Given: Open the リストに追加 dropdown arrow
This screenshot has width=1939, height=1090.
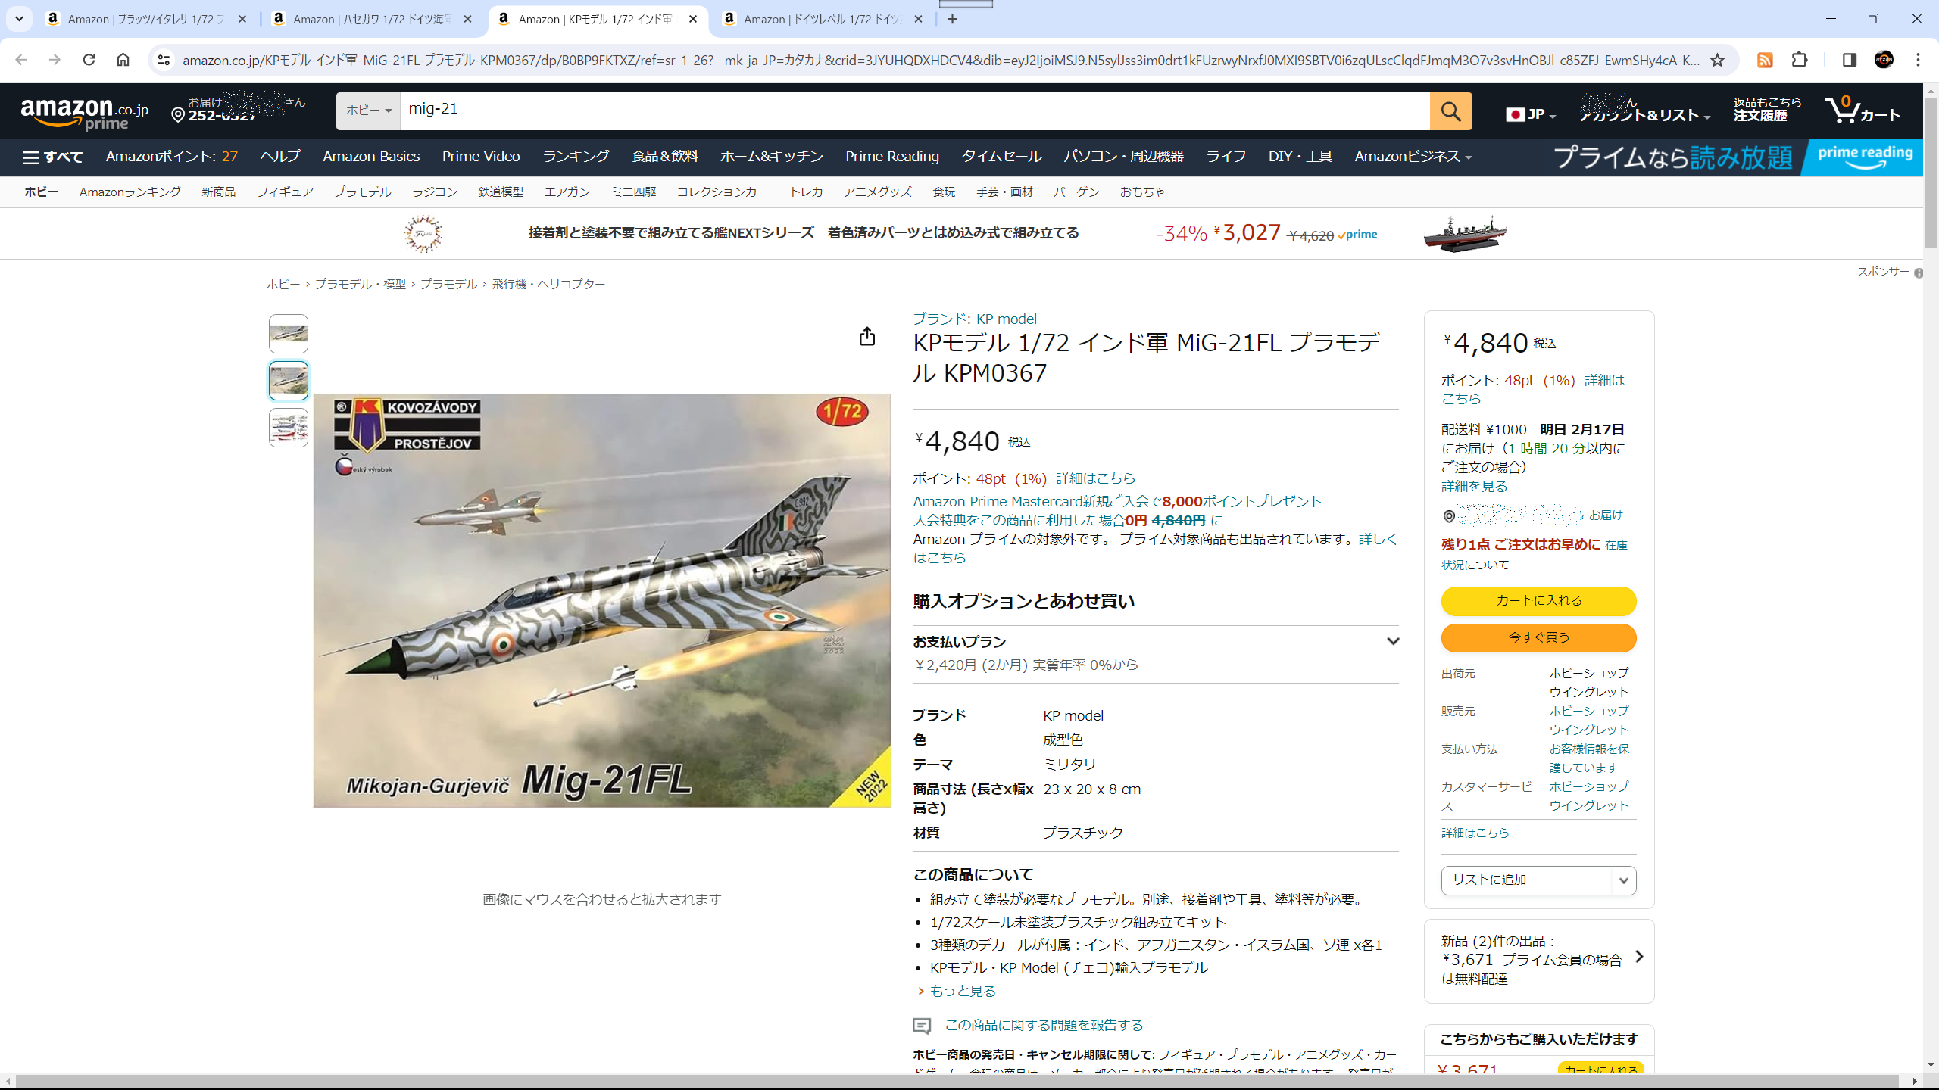Looking at the screenshot, I should click(1624, 880).
